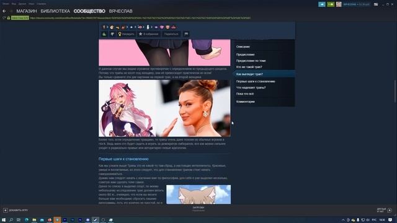Launch Microsoft Edge from taskbar
Image resolution: width=397 pixels, height=223 pixels.
(x=26, y=220)
